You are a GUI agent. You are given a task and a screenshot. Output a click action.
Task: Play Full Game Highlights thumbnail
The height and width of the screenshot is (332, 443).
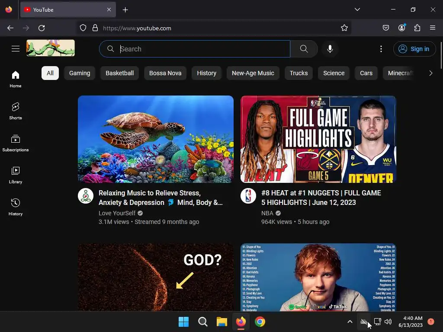pos(318,139)
